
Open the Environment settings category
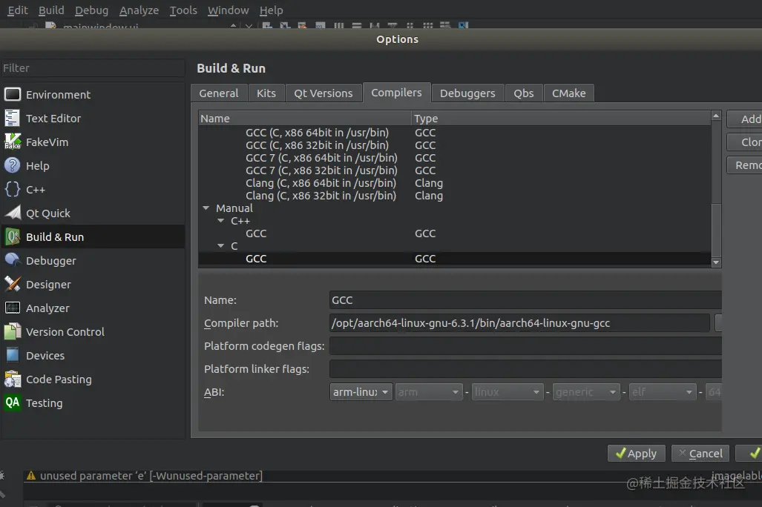tap(92, 94)
